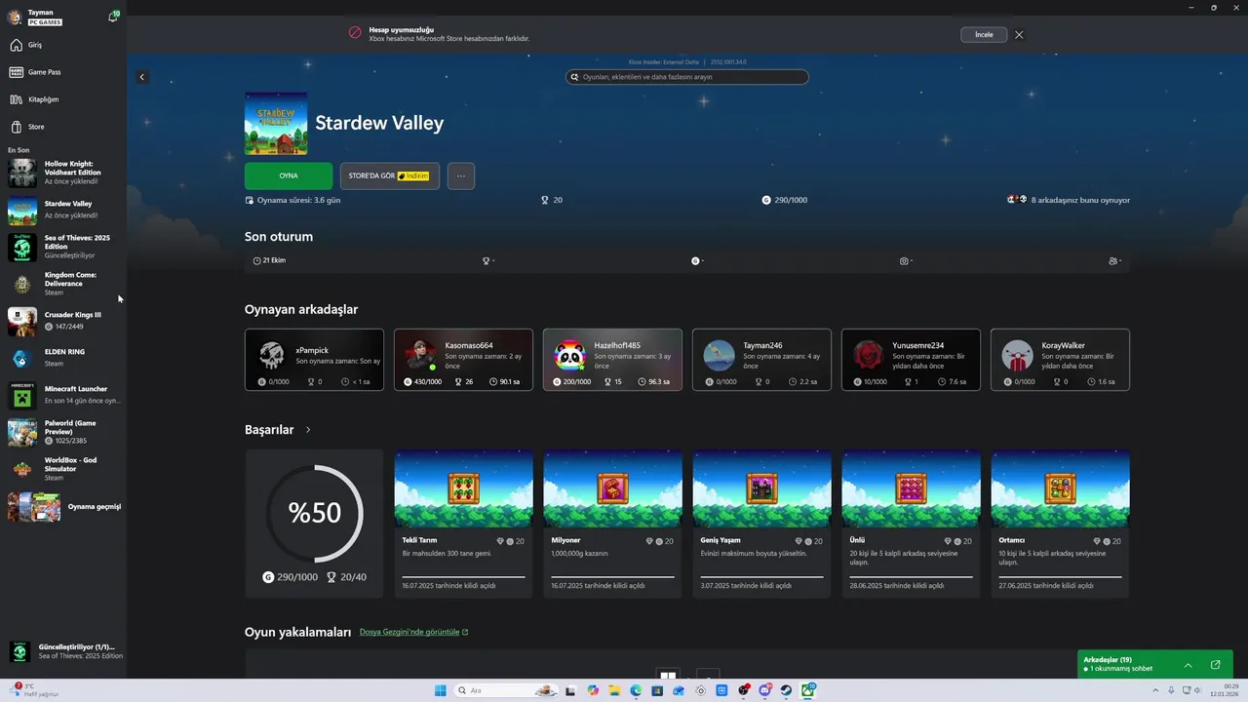The width and height of the screenshot is (1248, 702).
Task: Open File Explorer from taskbar
Action: (x=614, y=690)
